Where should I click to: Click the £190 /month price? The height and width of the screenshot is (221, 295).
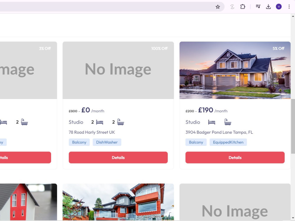click(x=213, y=110)
